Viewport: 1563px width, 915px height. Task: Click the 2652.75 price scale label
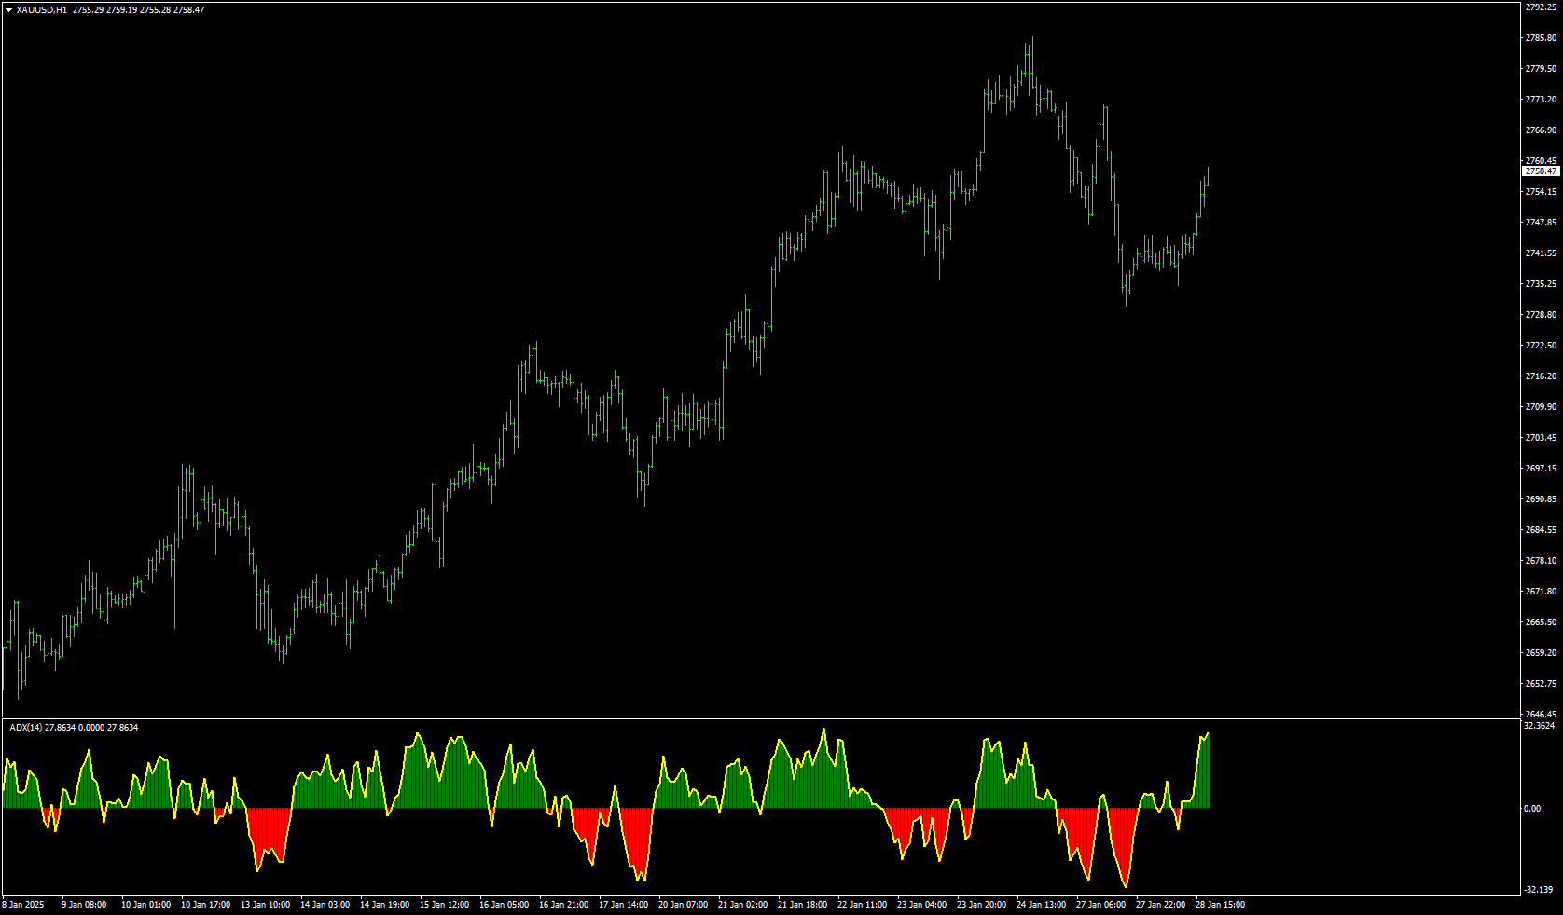point(1541,684)
